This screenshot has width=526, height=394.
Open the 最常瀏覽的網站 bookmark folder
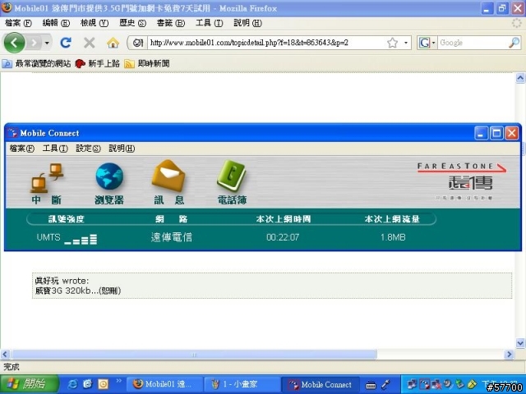click(36, 63)
